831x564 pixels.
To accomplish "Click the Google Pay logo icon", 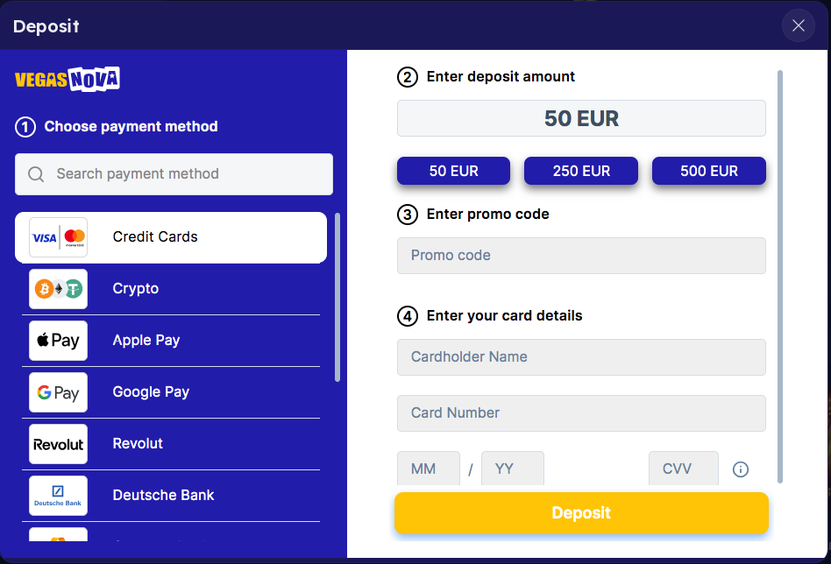I will tap(58, 392).
